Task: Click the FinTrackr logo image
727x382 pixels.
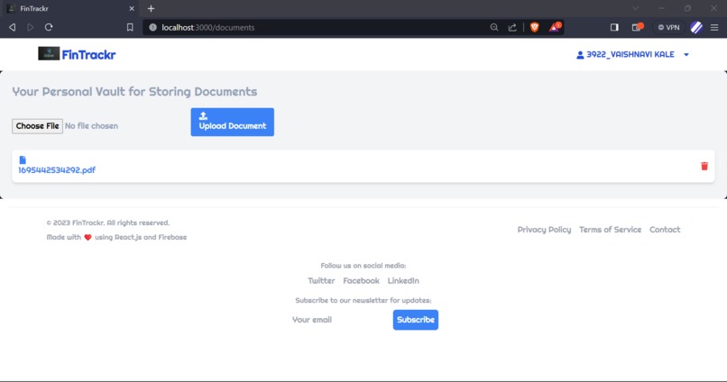Action: 49,54
